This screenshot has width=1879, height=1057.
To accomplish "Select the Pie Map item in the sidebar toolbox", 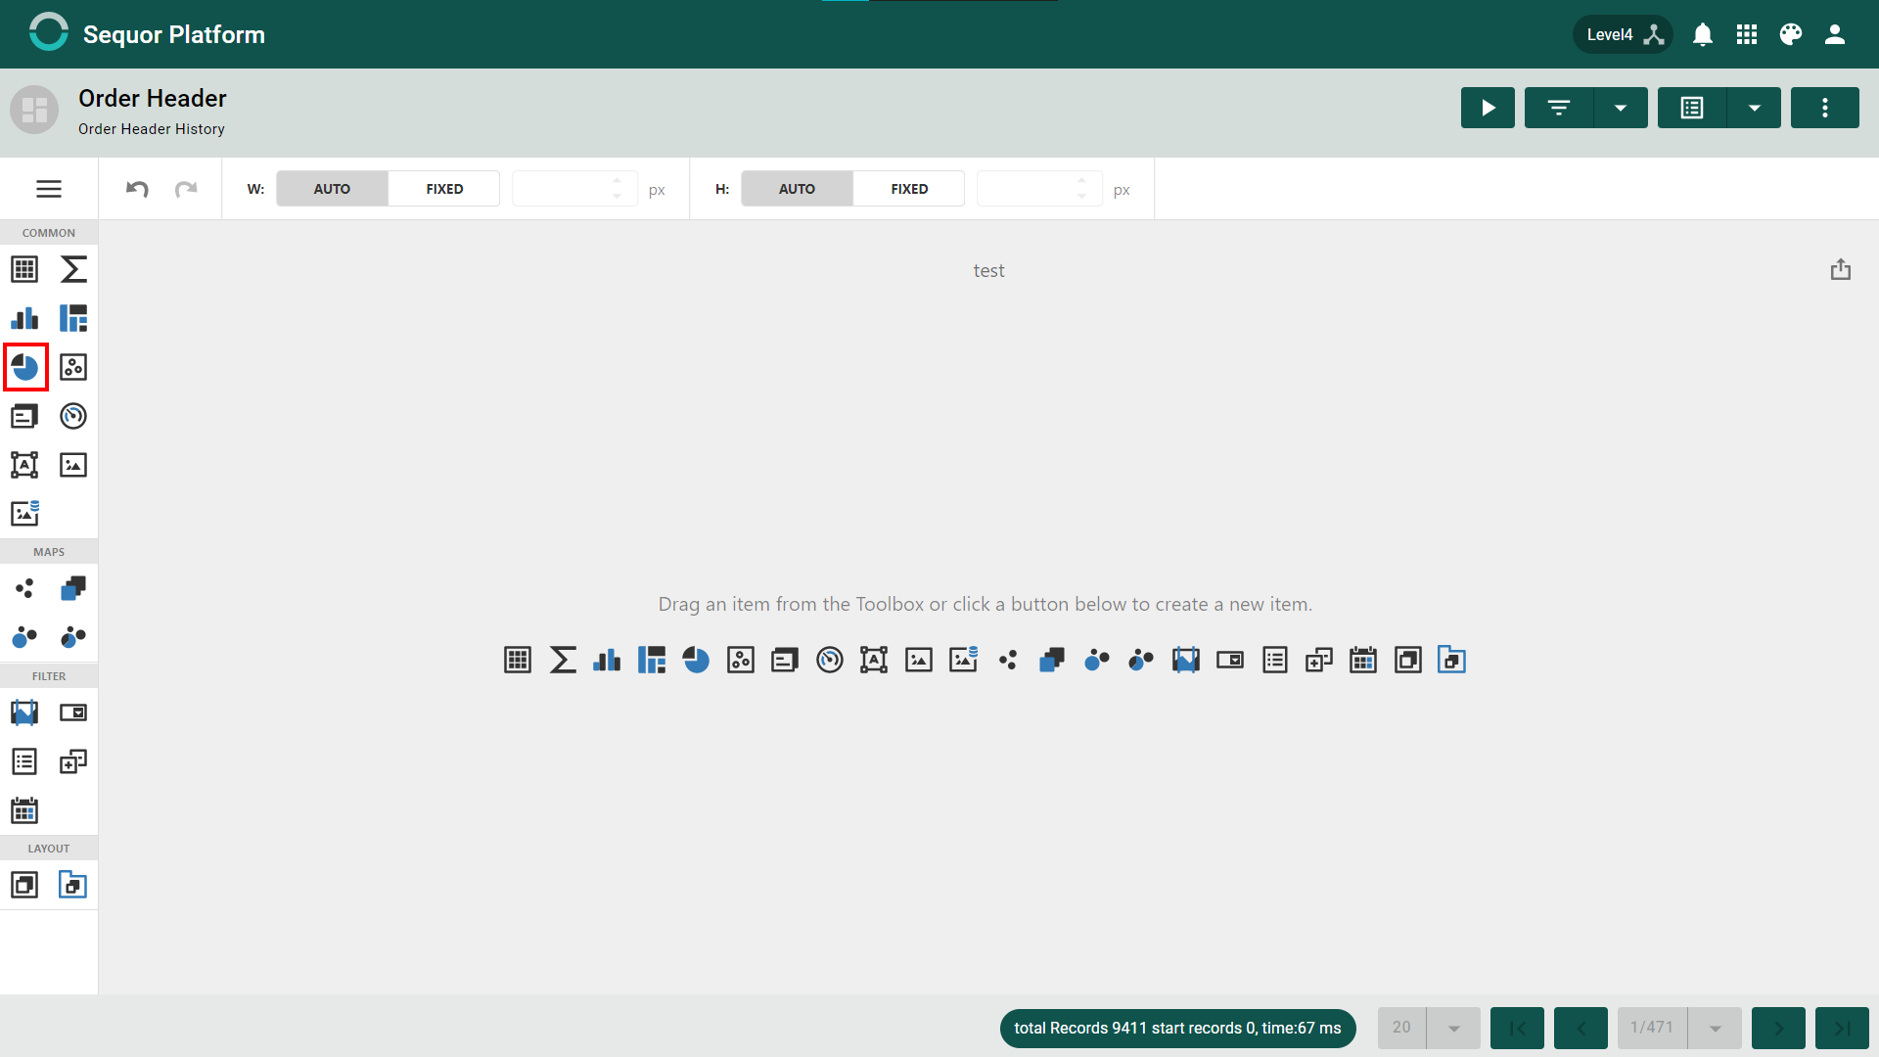I will click(73, 637).
